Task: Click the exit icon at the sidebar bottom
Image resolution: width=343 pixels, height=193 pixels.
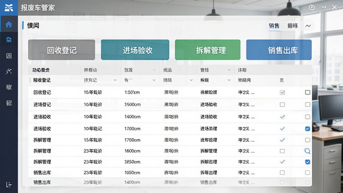Action: point(9,185)
